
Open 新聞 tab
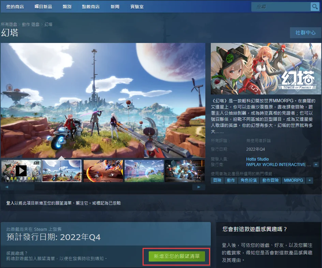click(115, 7)
